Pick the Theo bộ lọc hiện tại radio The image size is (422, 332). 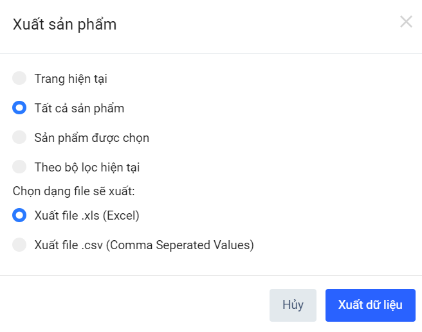(x=19, y=167)
